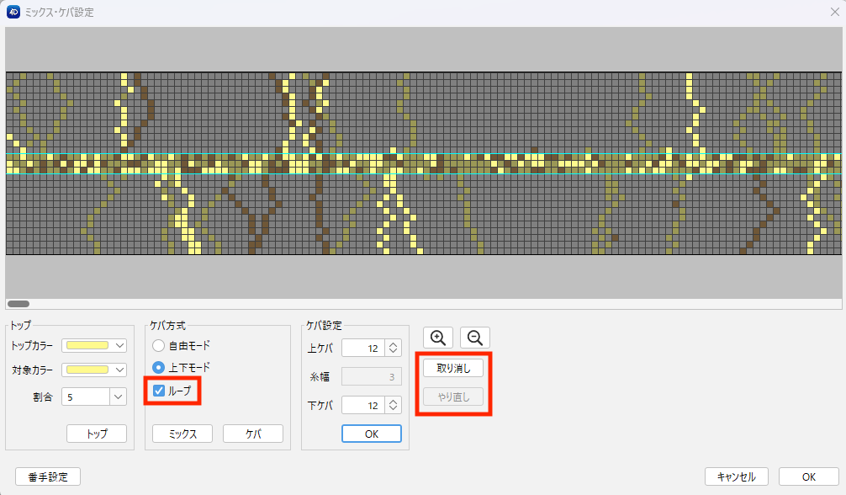Select the 上下モード radio button

coord(158,368)
